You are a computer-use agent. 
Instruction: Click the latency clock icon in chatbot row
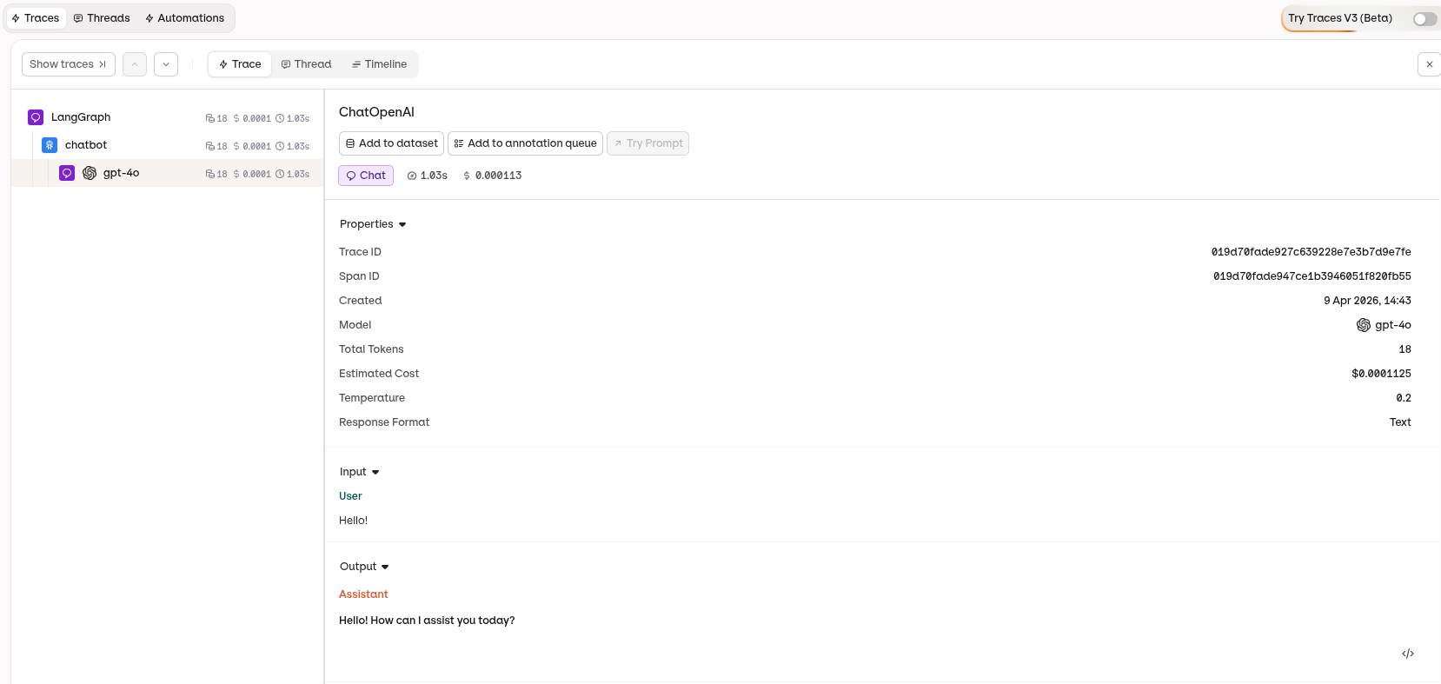click(x=280, y=146)
